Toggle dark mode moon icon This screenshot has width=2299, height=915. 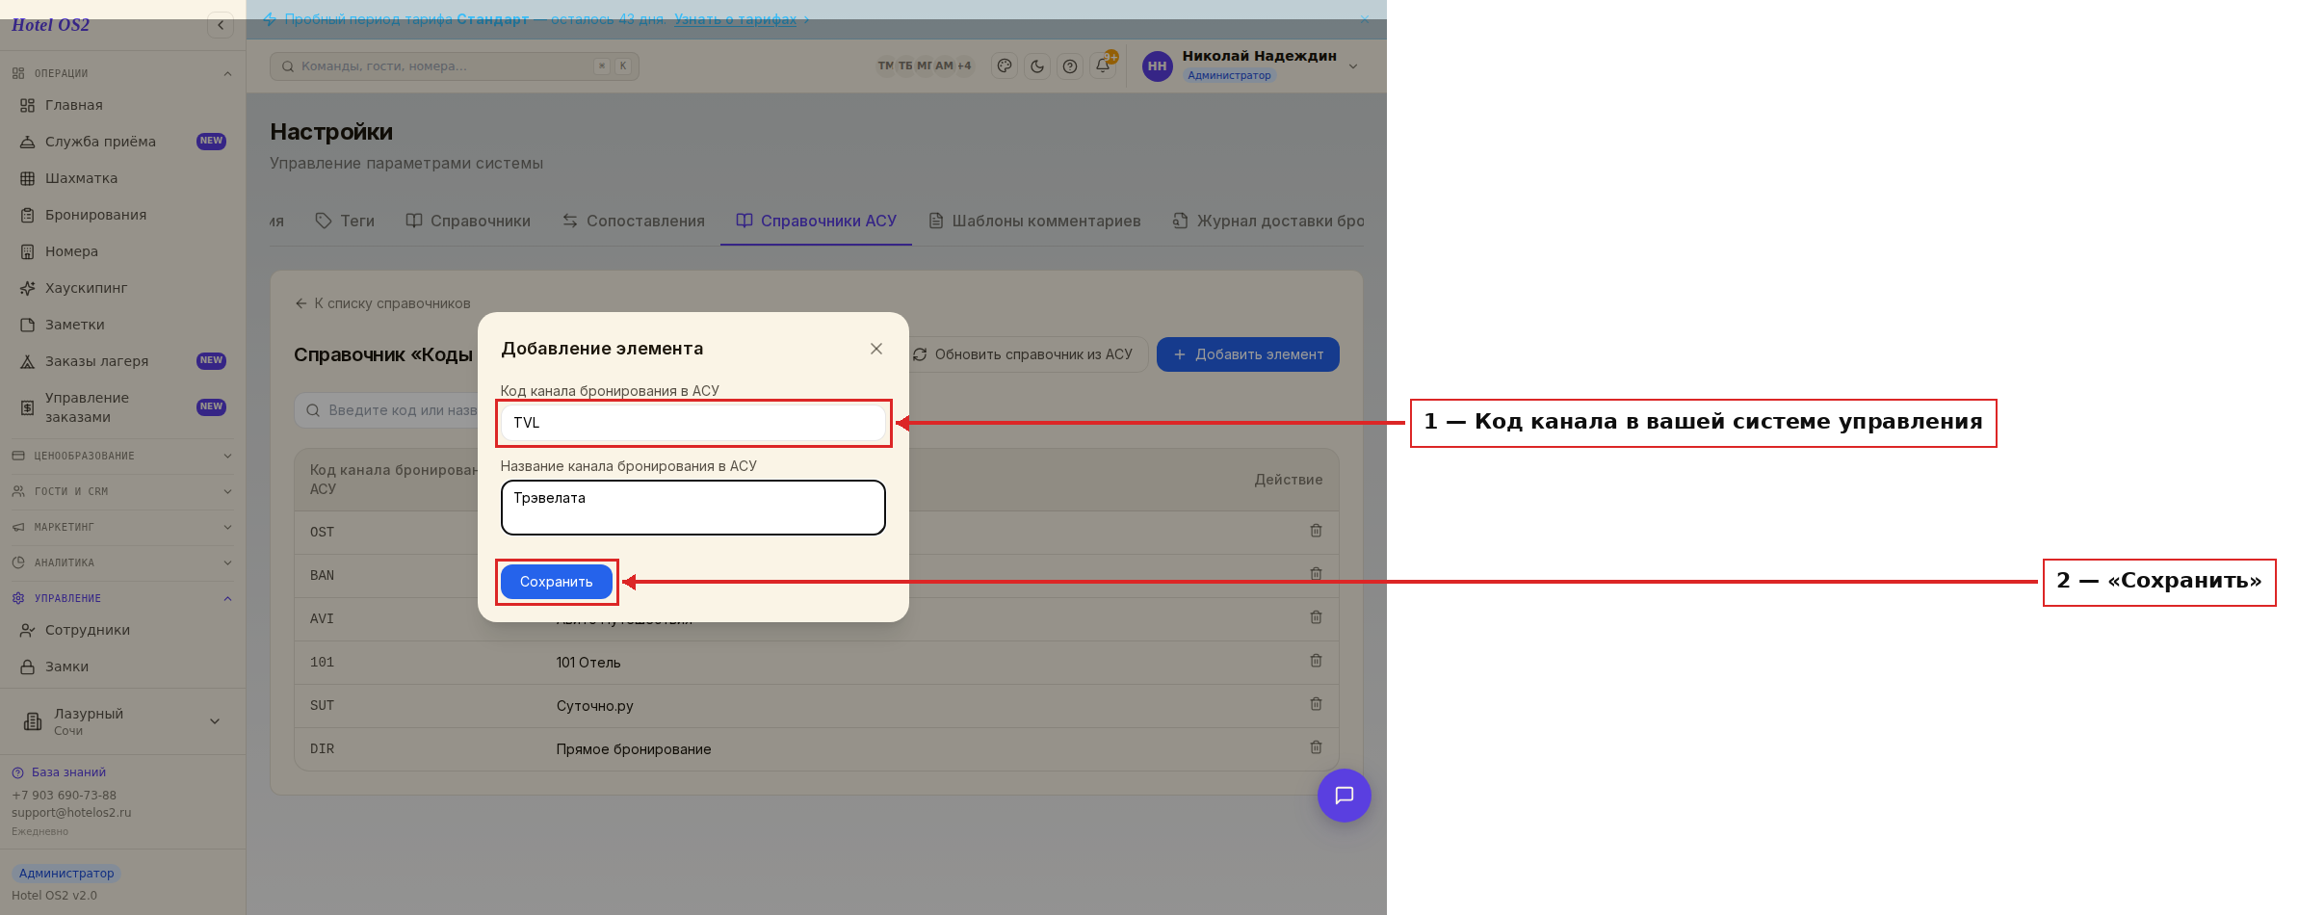click(1037, 66)
